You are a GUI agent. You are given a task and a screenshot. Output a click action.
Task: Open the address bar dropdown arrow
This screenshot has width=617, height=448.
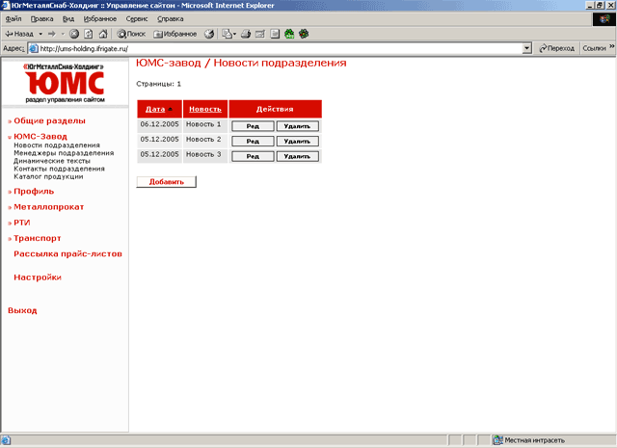[527, 48]
